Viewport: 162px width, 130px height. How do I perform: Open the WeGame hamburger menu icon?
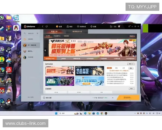129,27
